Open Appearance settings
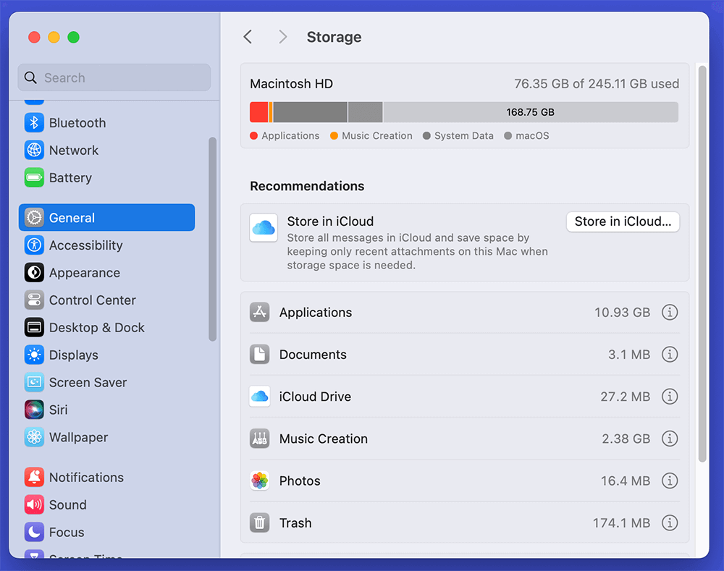This screenshot has width=724, height=571. (x=82, y=273)
